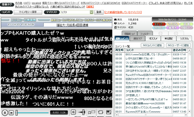This screenshot has width=194, height=117.
Task: Click the date and time display bar
Action: click(x=172, y=19)
